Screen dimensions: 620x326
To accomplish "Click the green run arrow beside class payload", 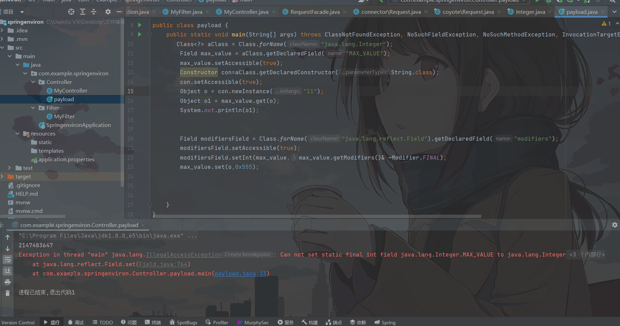I will pyautogui.click(x=140, y=25).
